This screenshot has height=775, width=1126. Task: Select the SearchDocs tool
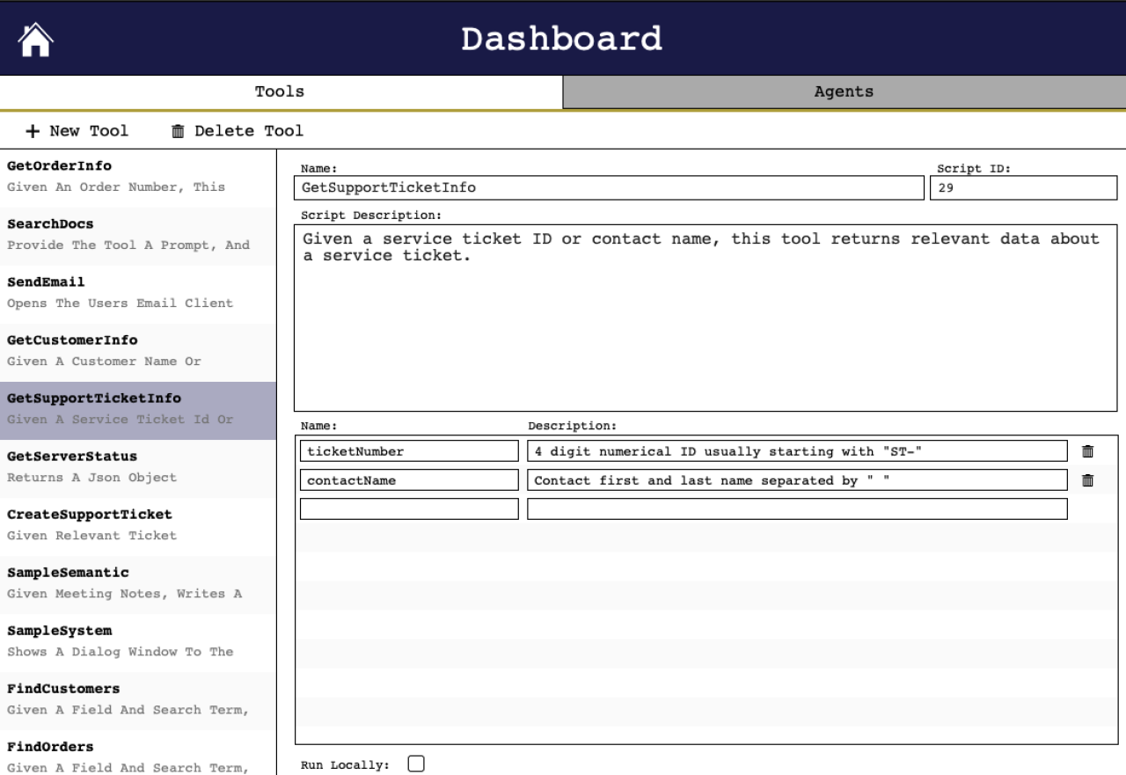click(136, 234)
